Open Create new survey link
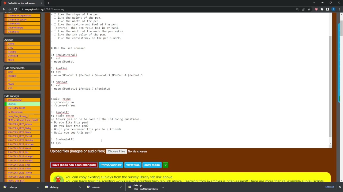Screen dimensions: 343x192 tap(17, 19)
